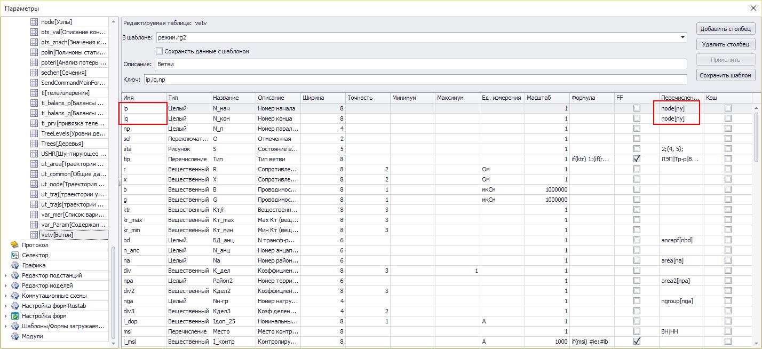The width and height of the screenshot is (762, 349).
Task: Click the Trees[Деревья] table icon
Action: point(35,144)
